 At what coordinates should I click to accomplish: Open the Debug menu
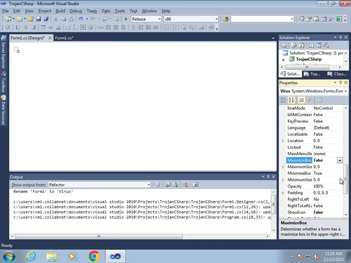pyautogui.click(x=76, y=11)
